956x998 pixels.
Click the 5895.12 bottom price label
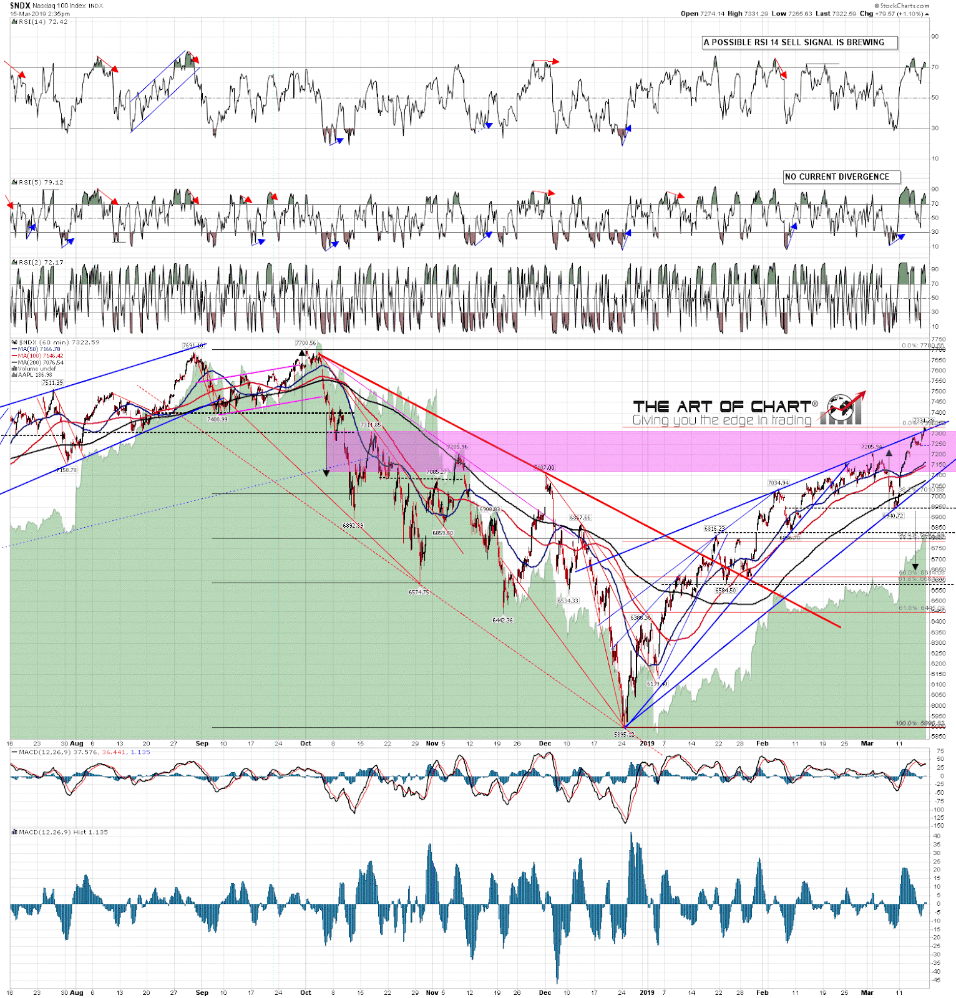pyautogui.click(x=624, y=735)
